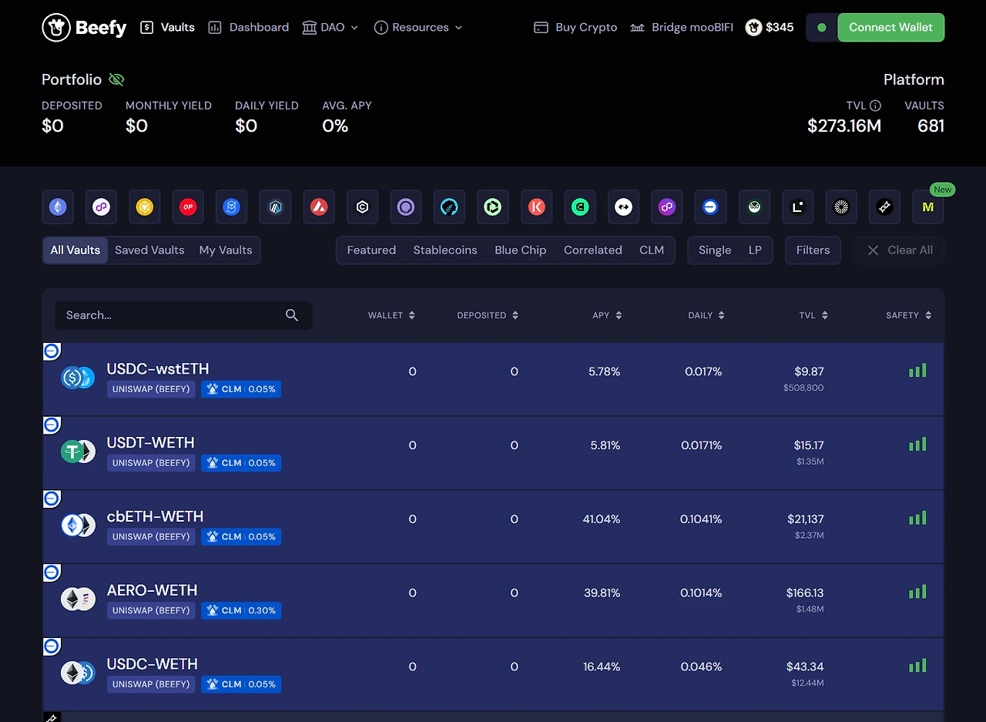The height and width of the screenshot is (722, 986).
Task: Pick the white double-arrow zkSync chain icon
Action: point(623,207)
